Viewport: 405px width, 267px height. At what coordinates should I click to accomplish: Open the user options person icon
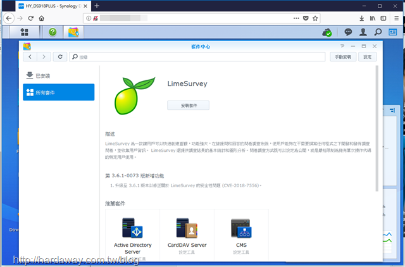pyautogui.click(x=363, y=32)
